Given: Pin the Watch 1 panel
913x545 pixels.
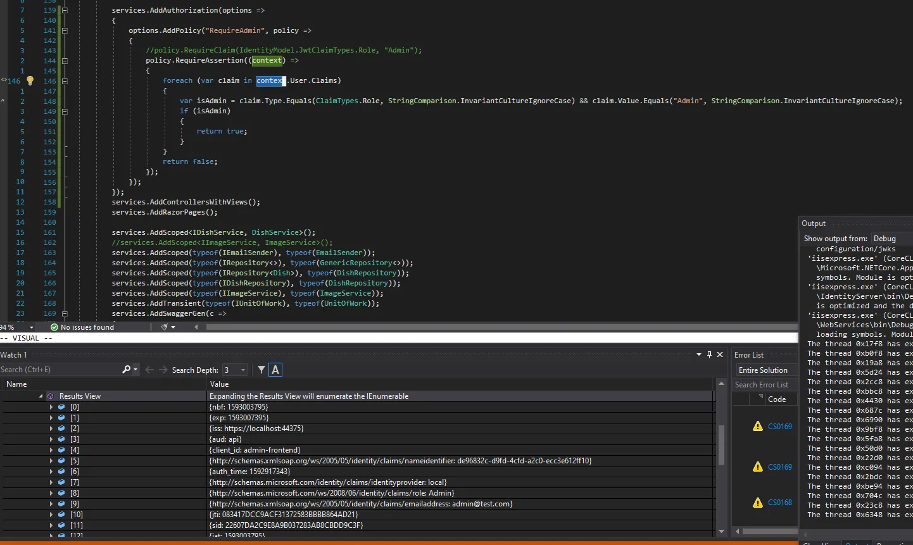Looking at the screenshot, I should coord(709,354).
